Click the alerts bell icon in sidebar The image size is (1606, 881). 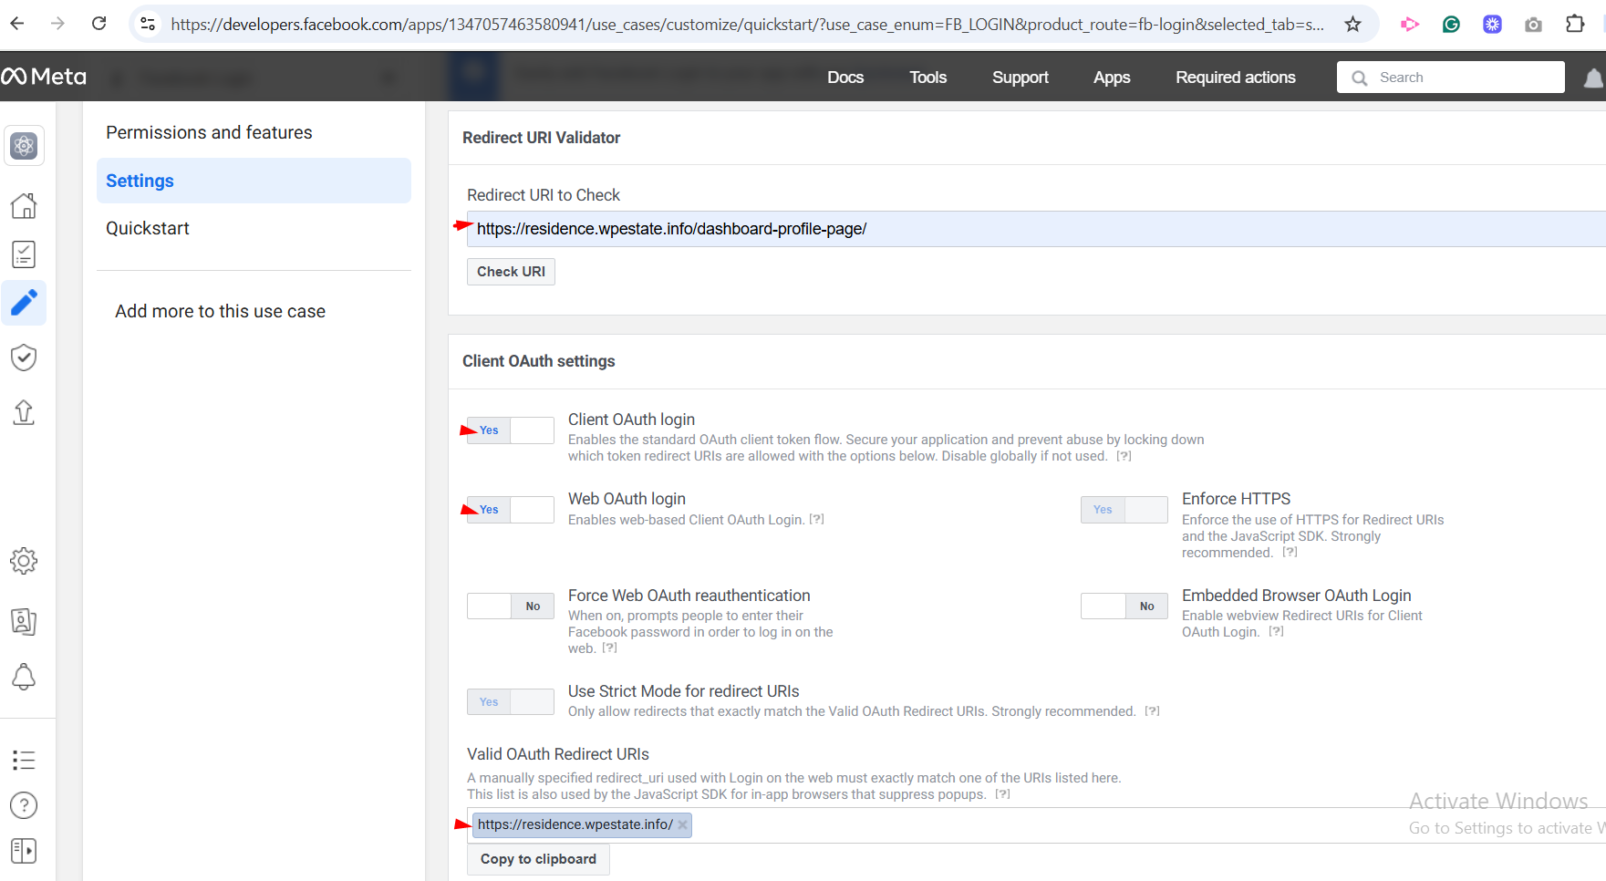point(24,677)
